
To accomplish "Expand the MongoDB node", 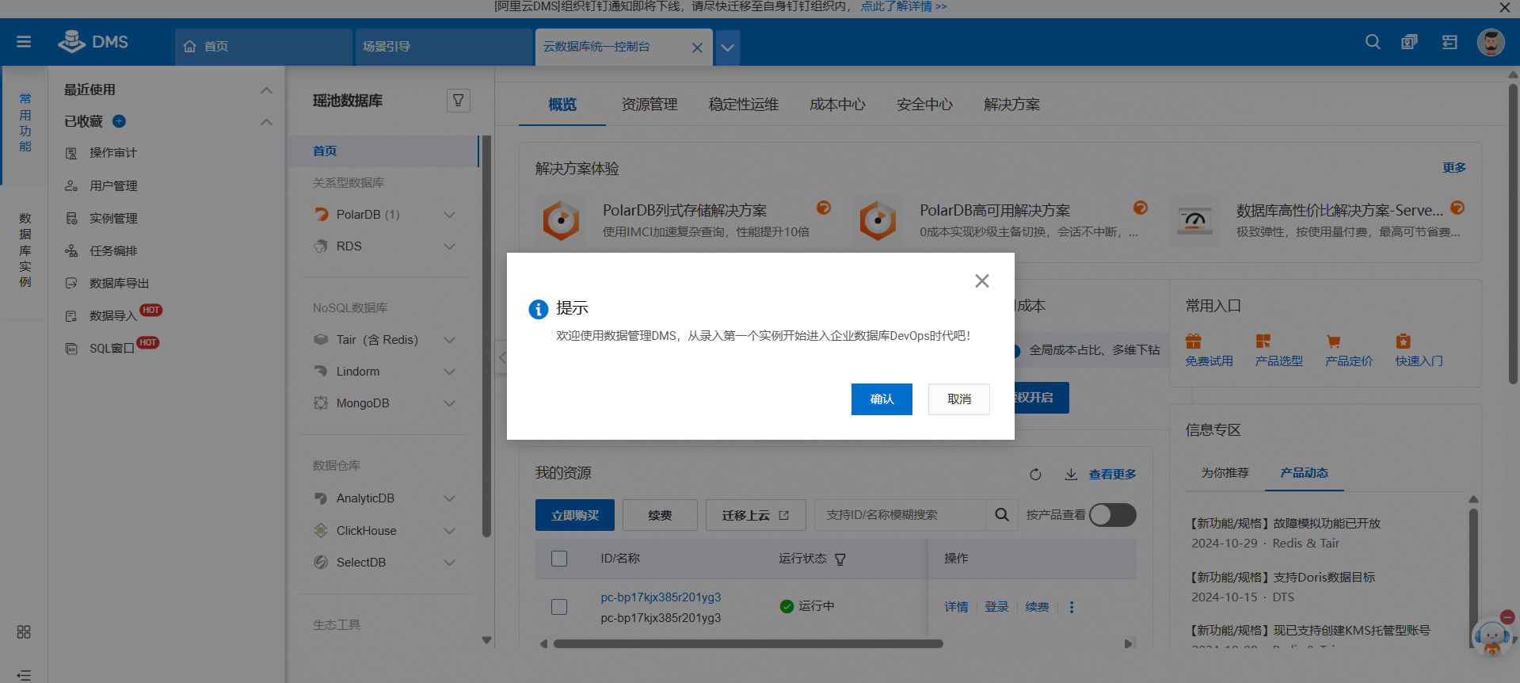I will [450, 403].
